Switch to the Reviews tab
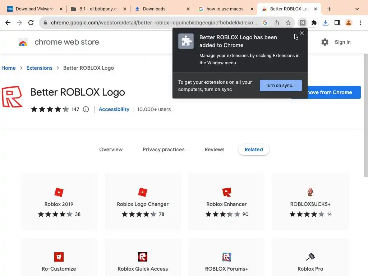The width and height of the screenshot is (368, 276). [215, 149]
